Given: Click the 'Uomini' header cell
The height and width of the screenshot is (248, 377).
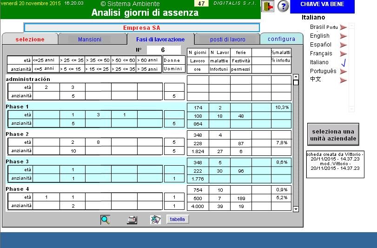Looking at the screenshot, I should (174, 68).
